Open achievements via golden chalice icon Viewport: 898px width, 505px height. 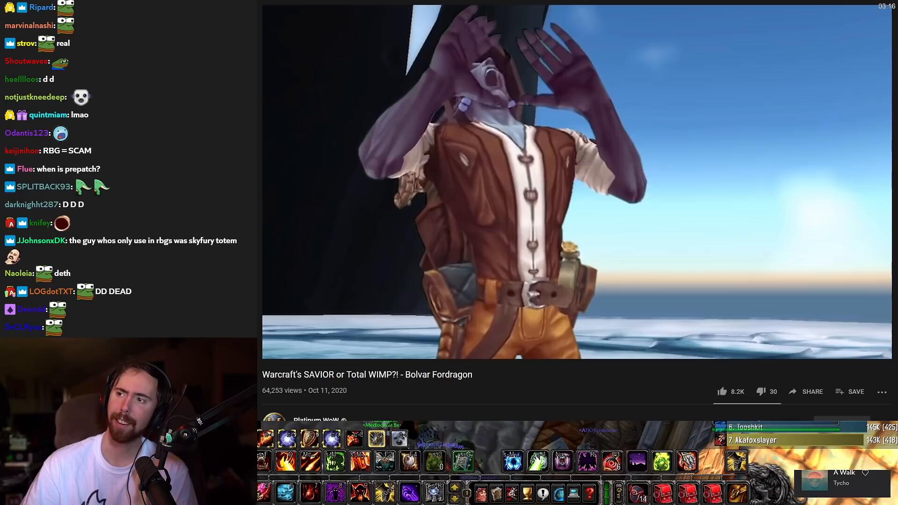click(527, 493)
